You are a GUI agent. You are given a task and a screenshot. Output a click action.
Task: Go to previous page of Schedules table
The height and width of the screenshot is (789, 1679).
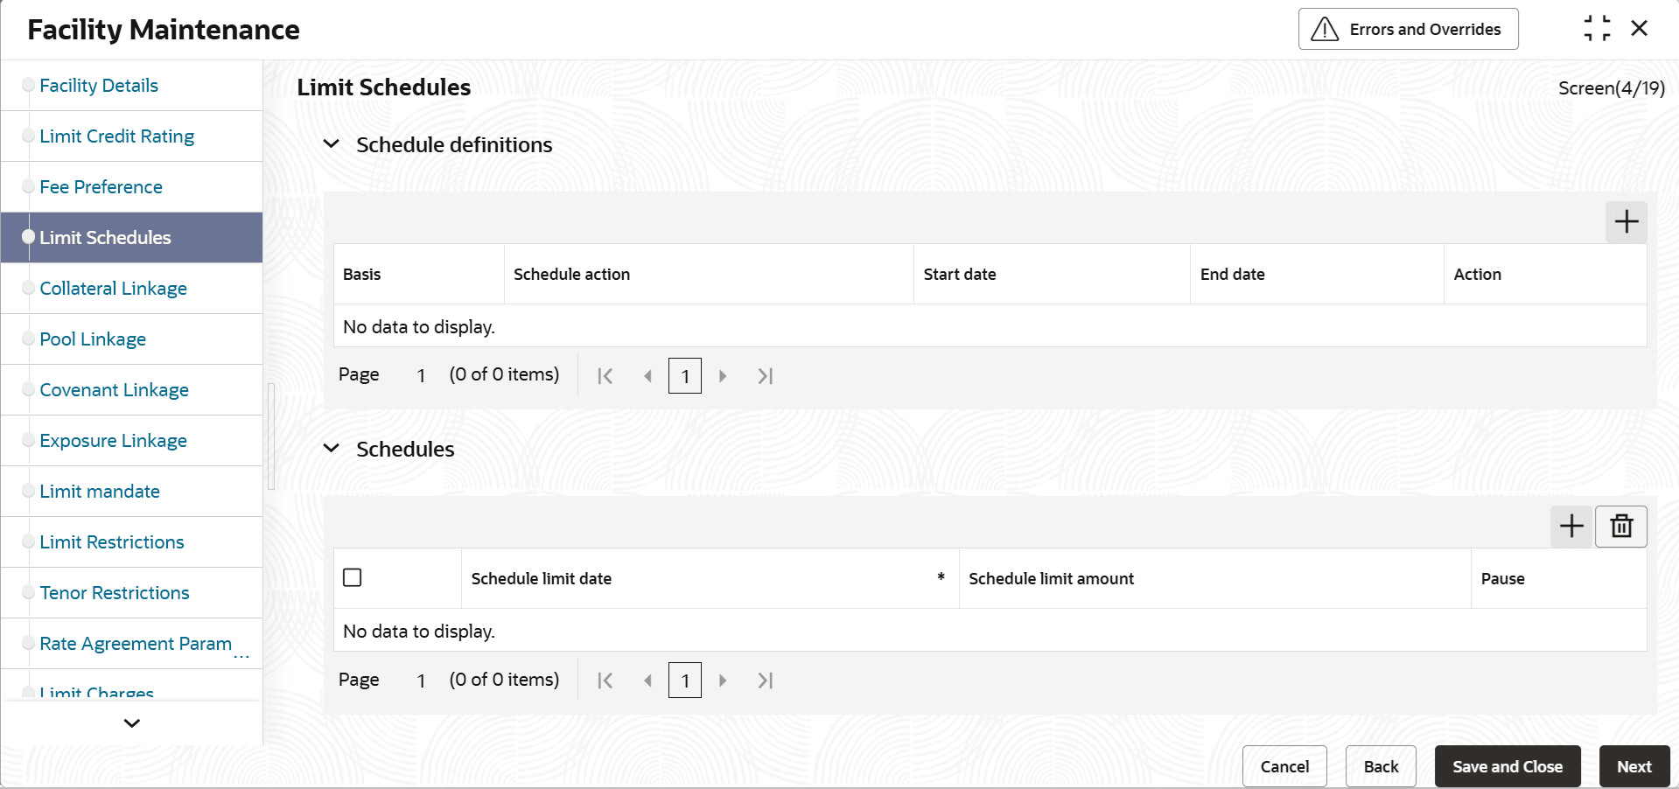pyautogui.click(x=647, y=681)
